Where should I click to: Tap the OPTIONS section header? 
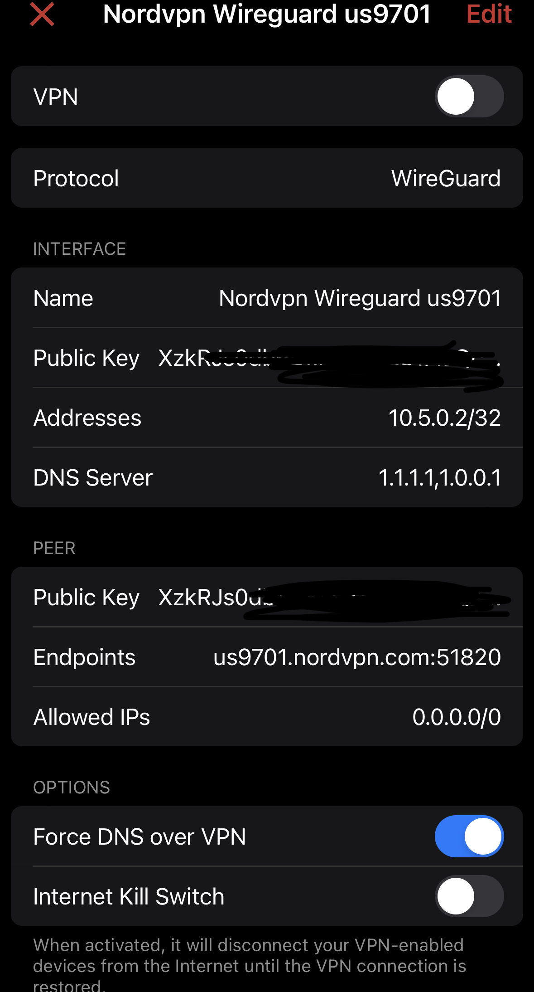tap(72, 788)
